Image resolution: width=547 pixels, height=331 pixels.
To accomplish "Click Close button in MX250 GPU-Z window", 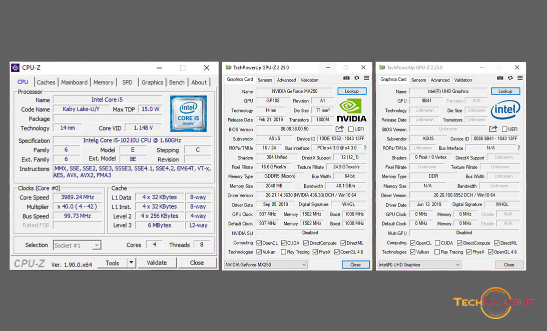I will 355,265.
